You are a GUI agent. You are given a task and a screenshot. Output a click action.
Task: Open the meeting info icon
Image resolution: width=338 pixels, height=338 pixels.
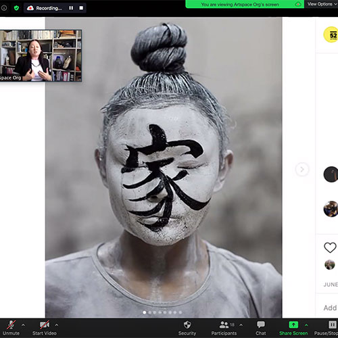[x=3, y=8]
